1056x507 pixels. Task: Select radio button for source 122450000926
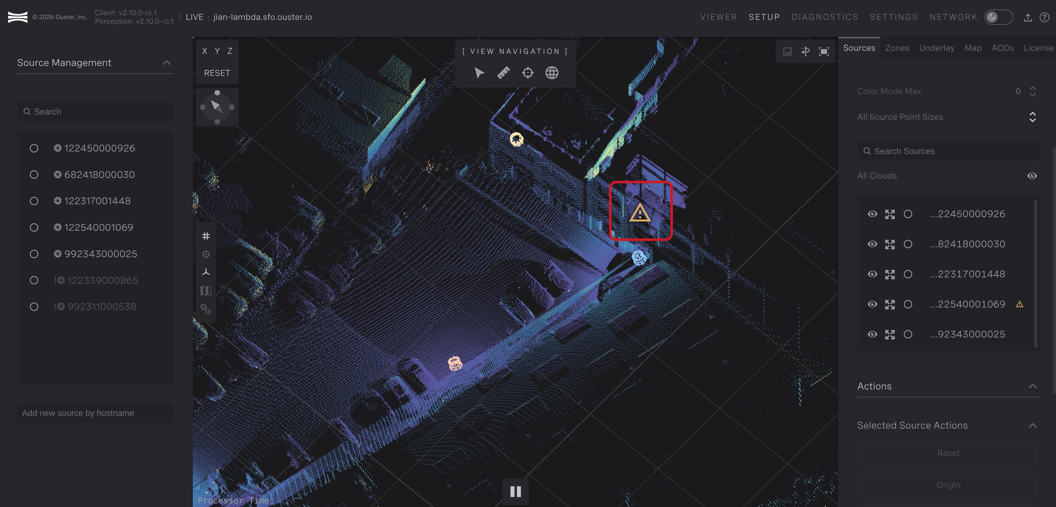click(34, 148)
